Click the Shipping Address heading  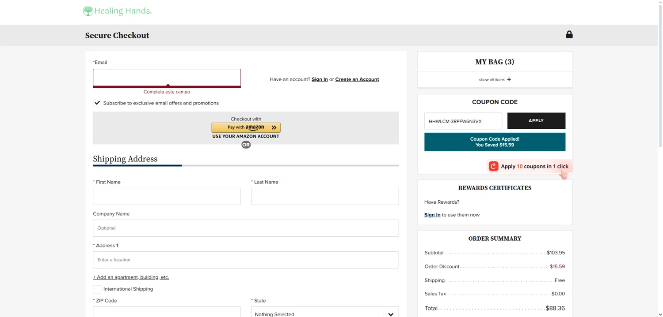pyautogui.click(x=125, y=159)
